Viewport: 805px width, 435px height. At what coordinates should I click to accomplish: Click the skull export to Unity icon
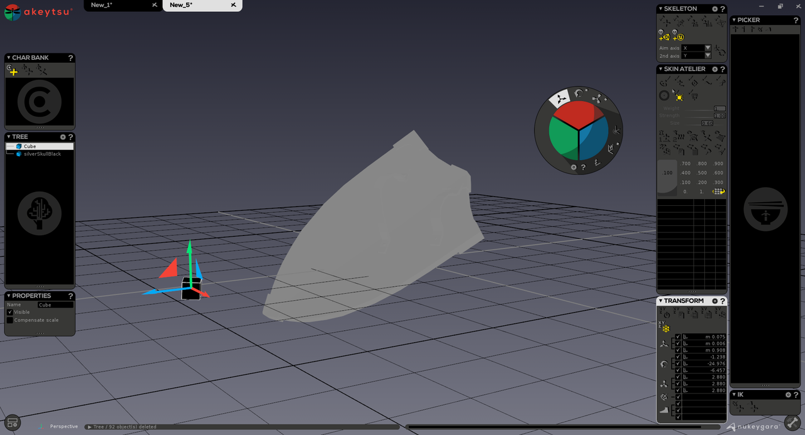(x=663, y=36)
